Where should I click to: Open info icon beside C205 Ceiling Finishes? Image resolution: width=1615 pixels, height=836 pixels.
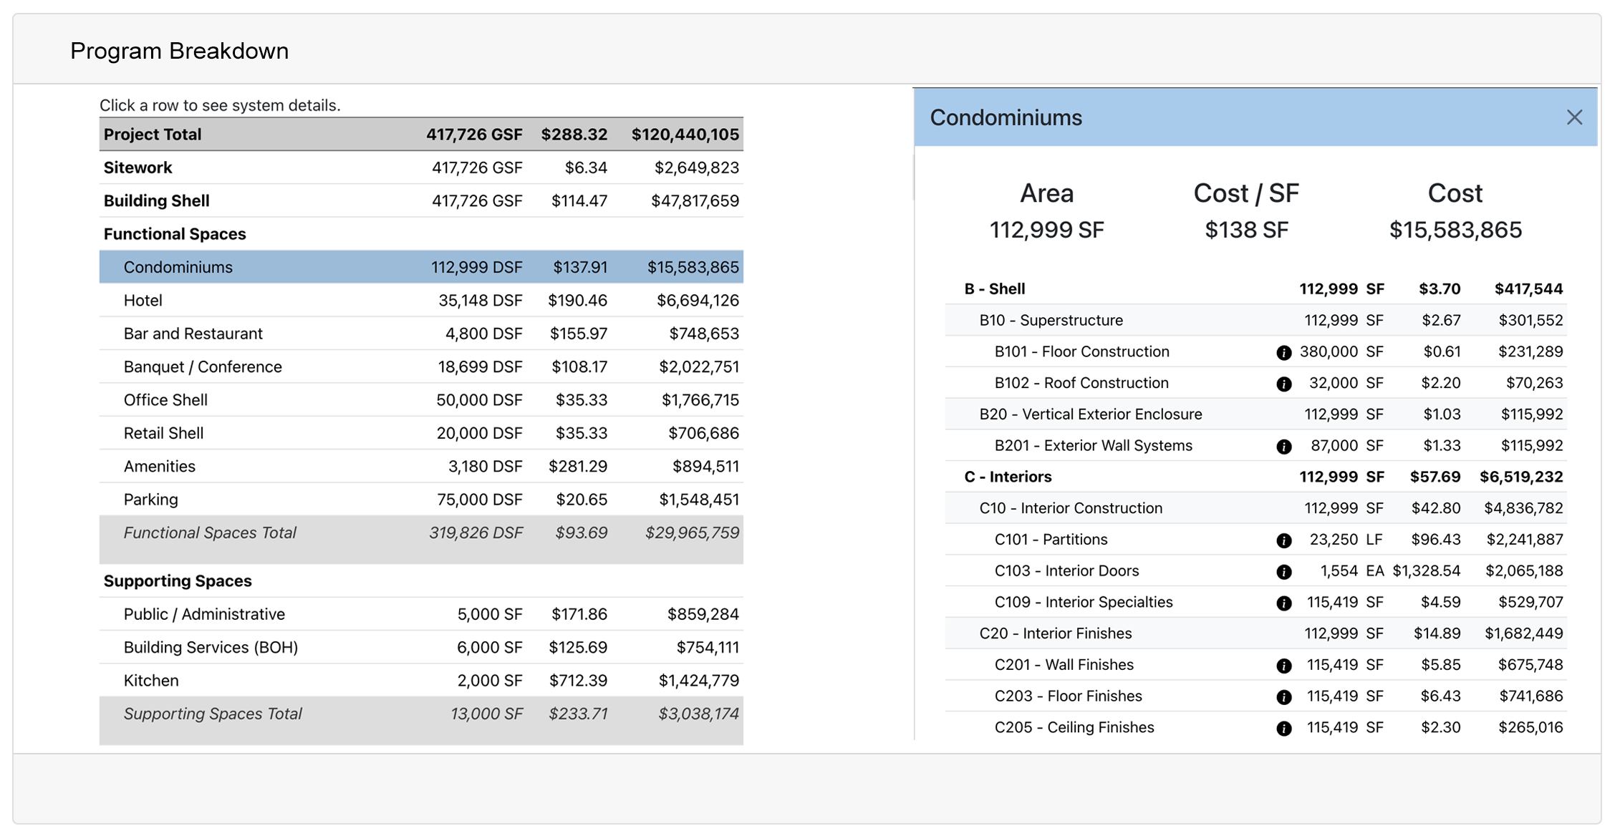tap(1284, 727)
